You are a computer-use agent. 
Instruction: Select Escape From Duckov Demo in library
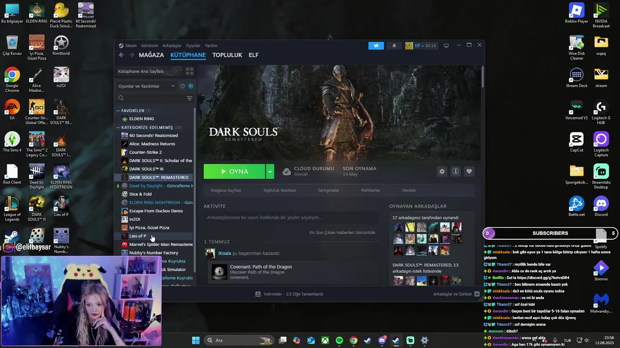coord(154,211)
